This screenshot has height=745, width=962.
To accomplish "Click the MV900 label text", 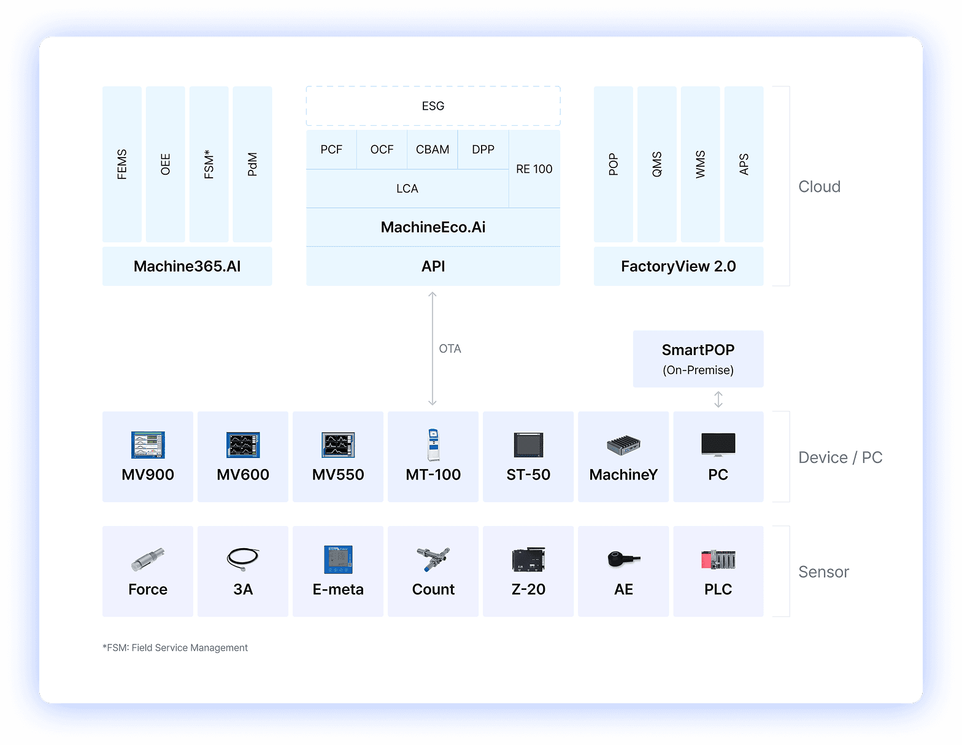I will [x=148, y=475].
